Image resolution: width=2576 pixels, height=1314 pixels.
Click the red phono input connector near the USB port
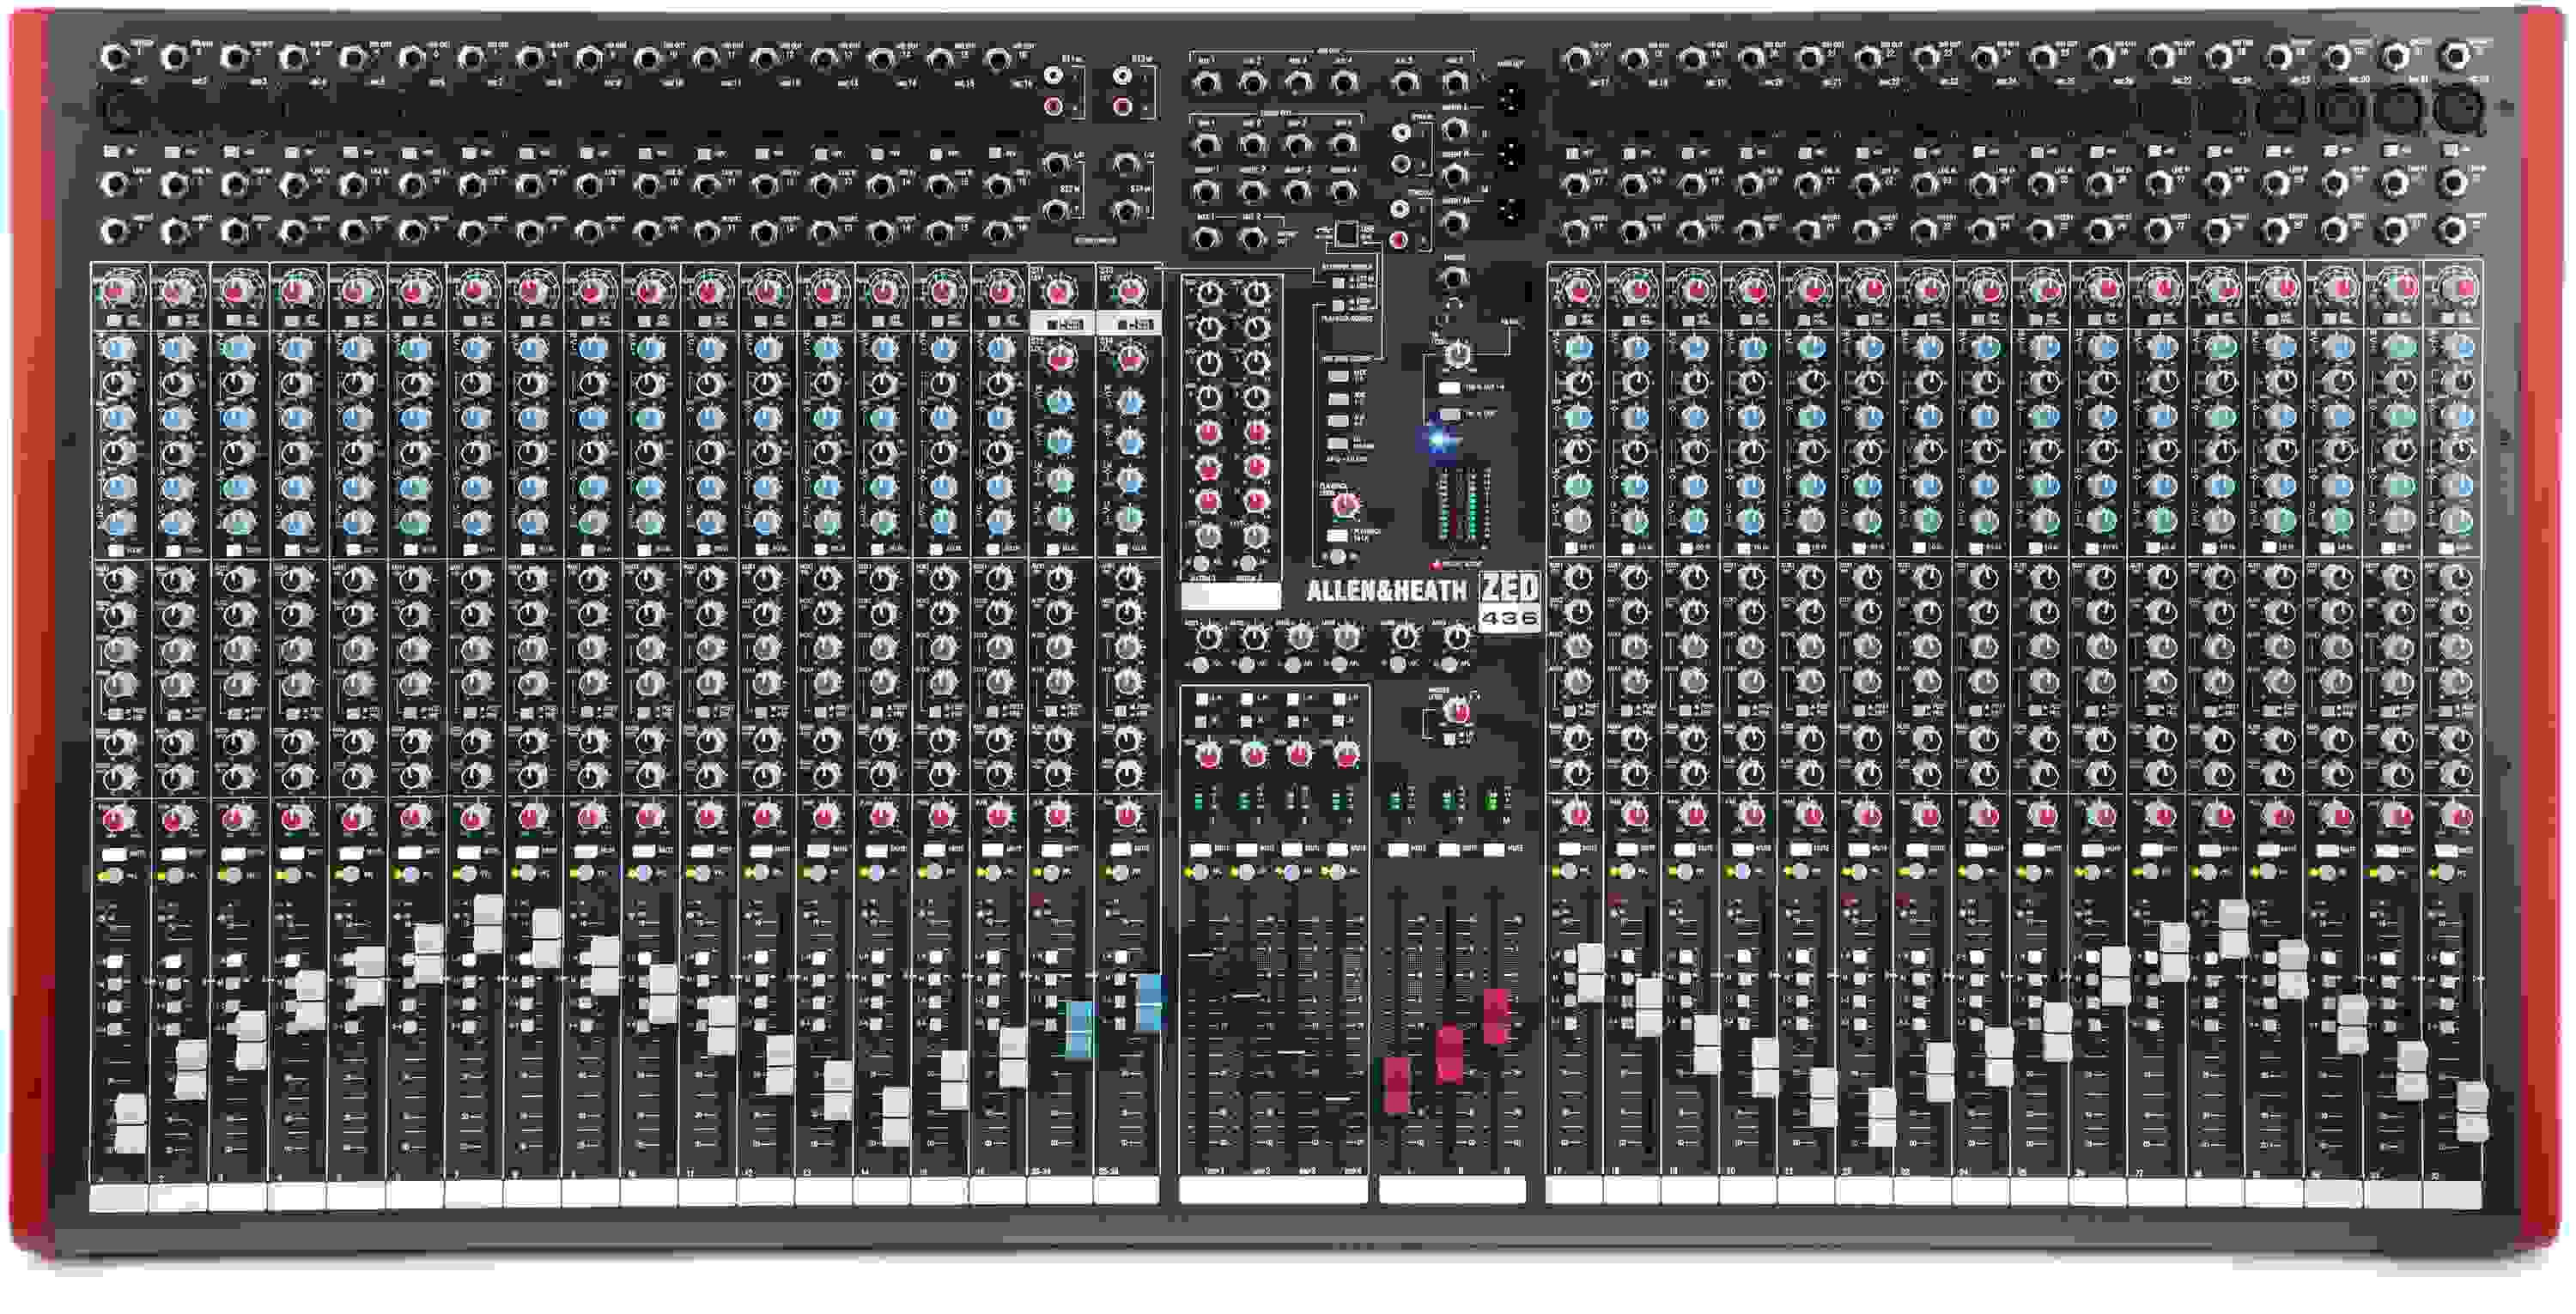tap(1397, 243)
